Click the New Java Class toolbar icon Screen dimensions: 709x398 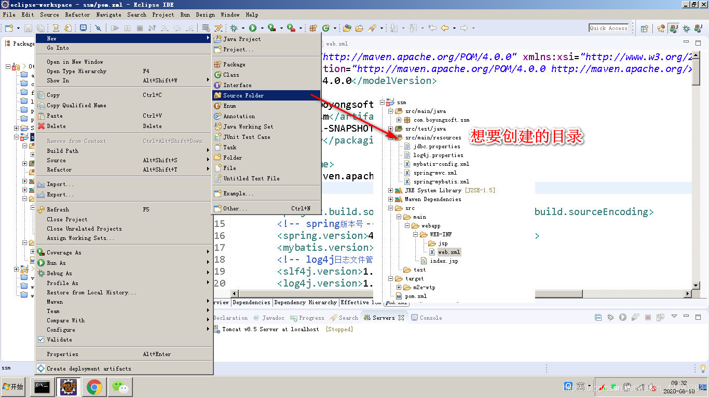(326, 28)
